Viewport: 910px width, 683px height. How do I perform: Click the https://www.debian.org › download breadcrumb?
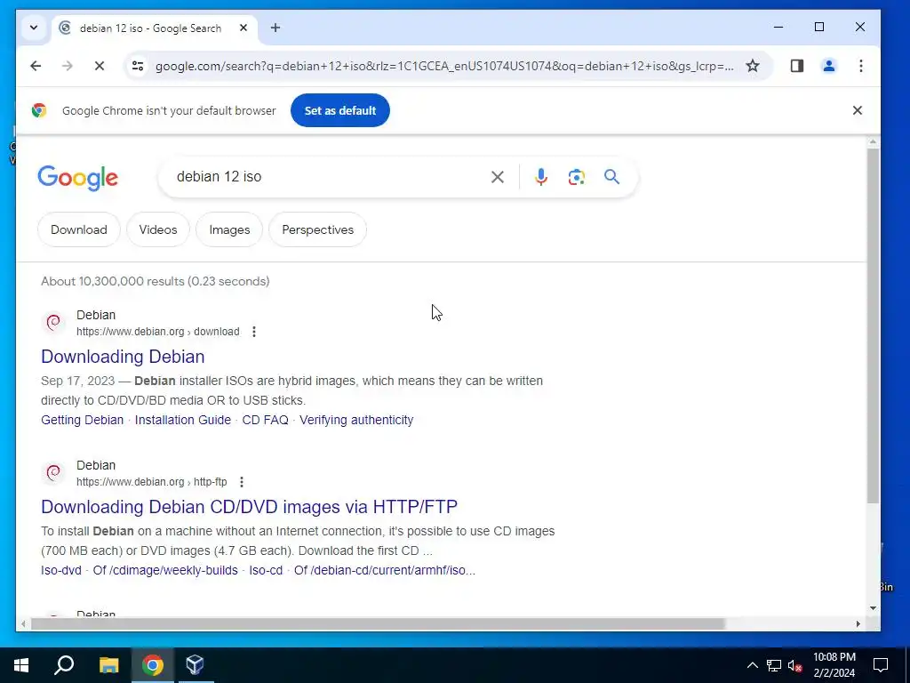click(158, 332)
